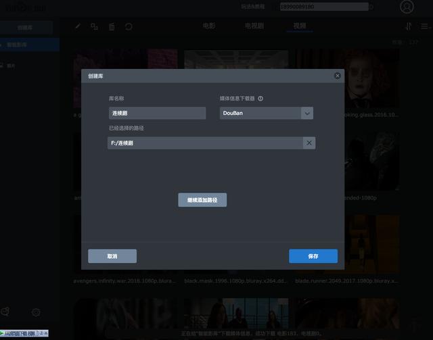Switch to the 视频 tab
This screenshot has height=340, width=433.
[x=300, y=26]
